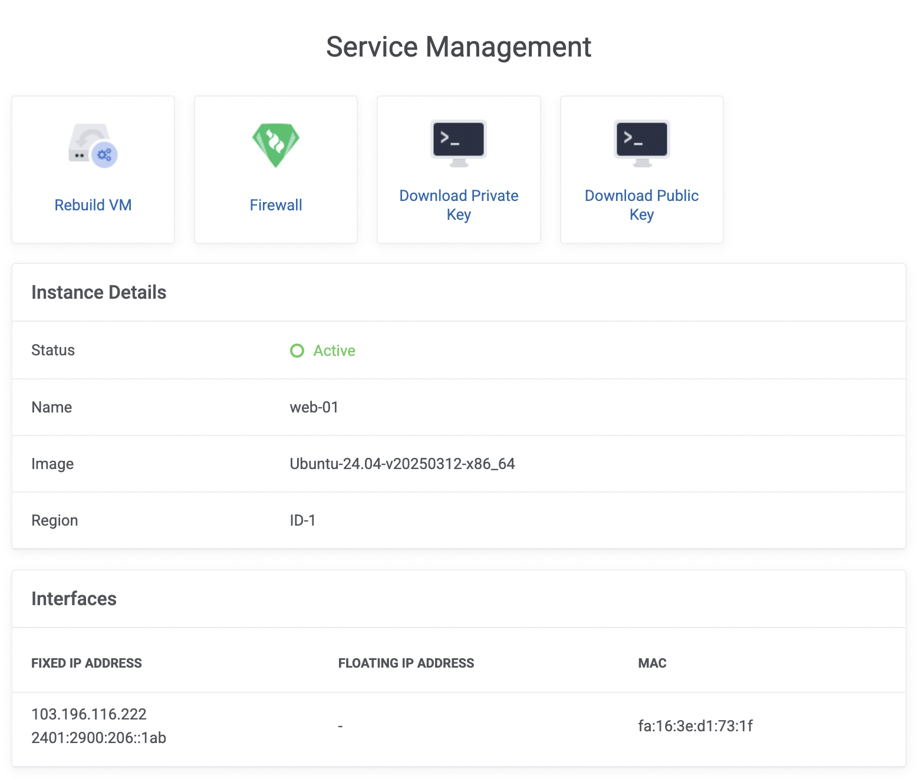This screenshot has height=779, width=922.
Task: Click the Interfaces section header
Action: pos(74,599)
